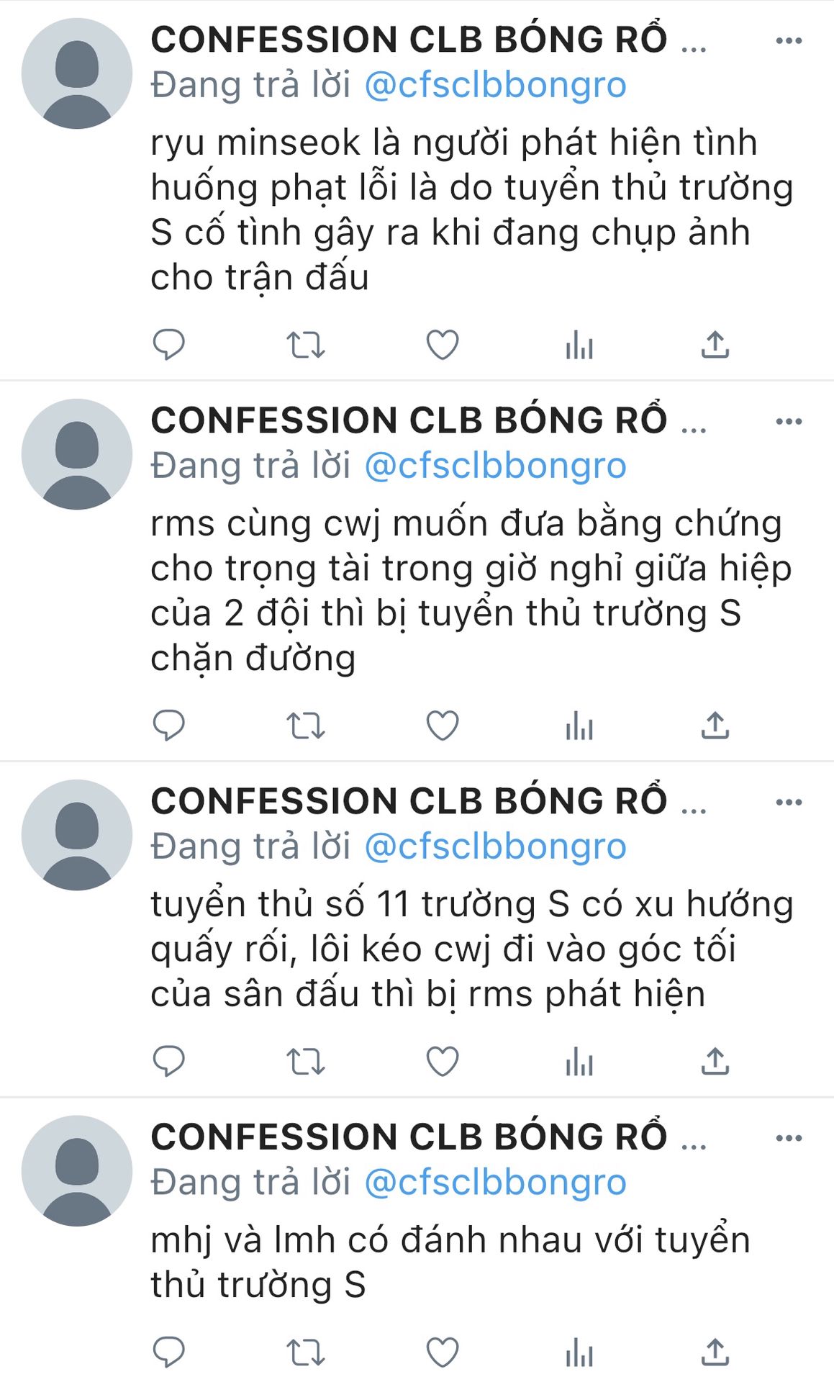Reply to the 'mhj và lmh' tweet
The image size is (834, 1382).
tap(169, 1352)
